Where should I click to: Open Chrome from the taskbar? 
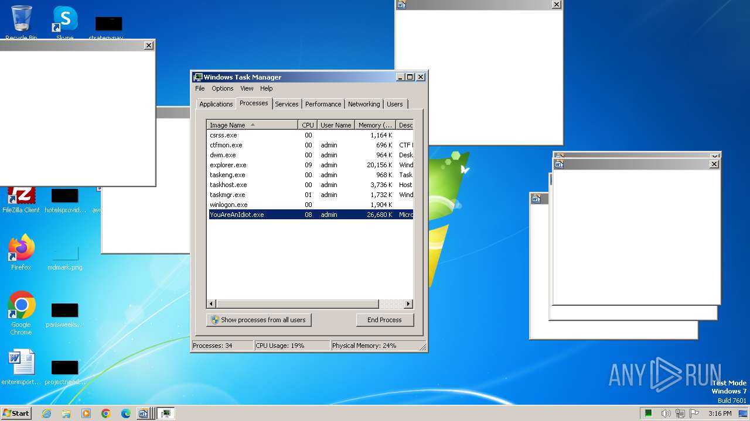pyautogui.click(x=106, y=413)
